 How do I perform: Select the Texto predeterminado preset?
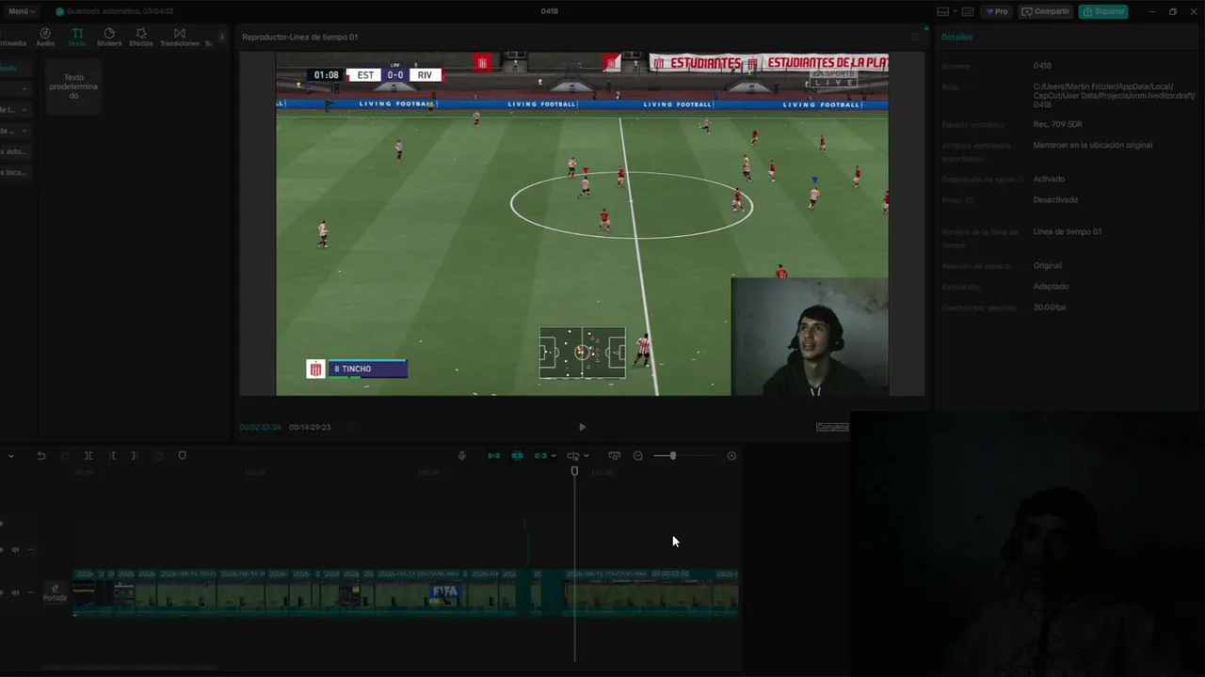(73, 87)
